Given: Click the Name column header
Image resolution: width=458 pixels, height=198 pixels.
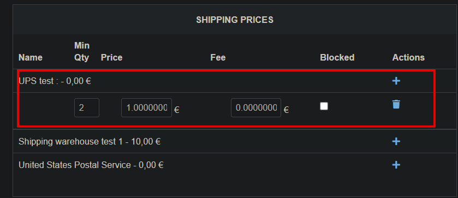Looking at the screenshot, I should pos(31,57).
